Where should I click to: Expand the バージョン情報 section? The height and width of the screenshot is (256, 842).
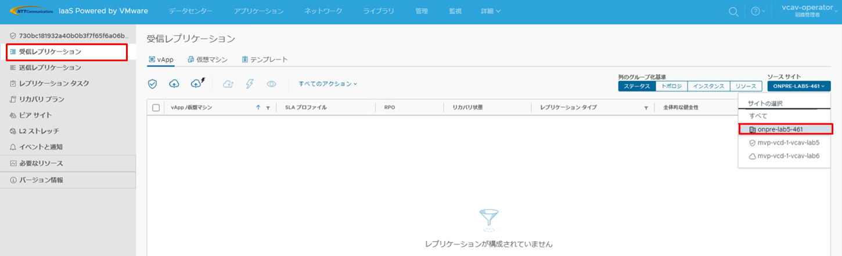68,180
